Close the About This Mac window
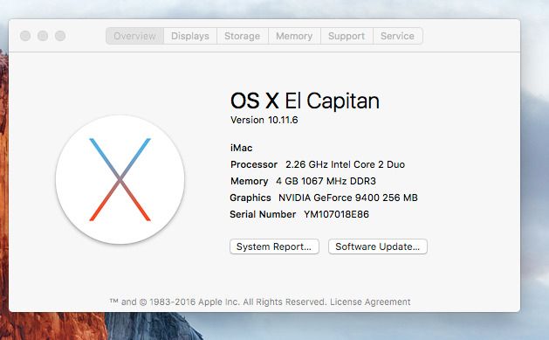This screenshot has width=549, height=340. coord(25,36)
